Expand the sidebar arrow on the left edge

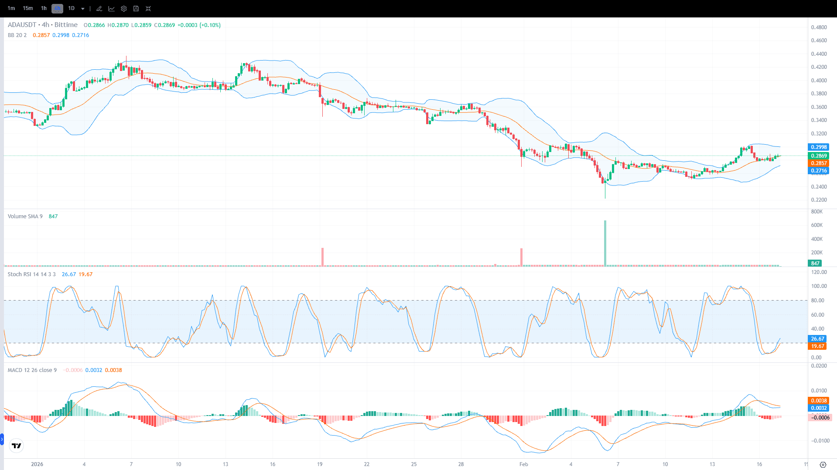coord(3,440)
